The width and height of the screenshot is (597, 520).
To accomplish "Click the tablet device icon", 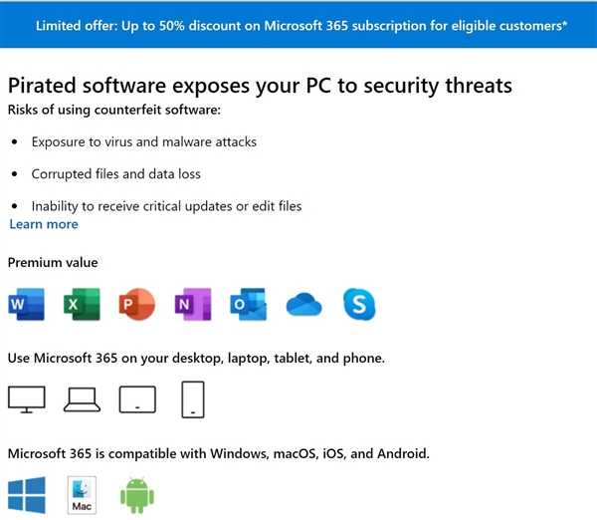I will 137,399.
